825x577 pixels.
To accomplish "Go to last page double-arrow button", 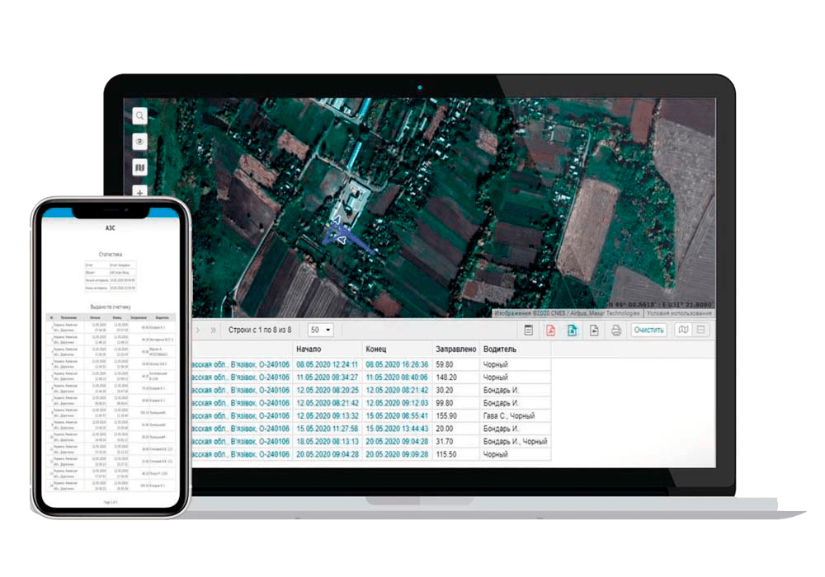I will (213, 330).
